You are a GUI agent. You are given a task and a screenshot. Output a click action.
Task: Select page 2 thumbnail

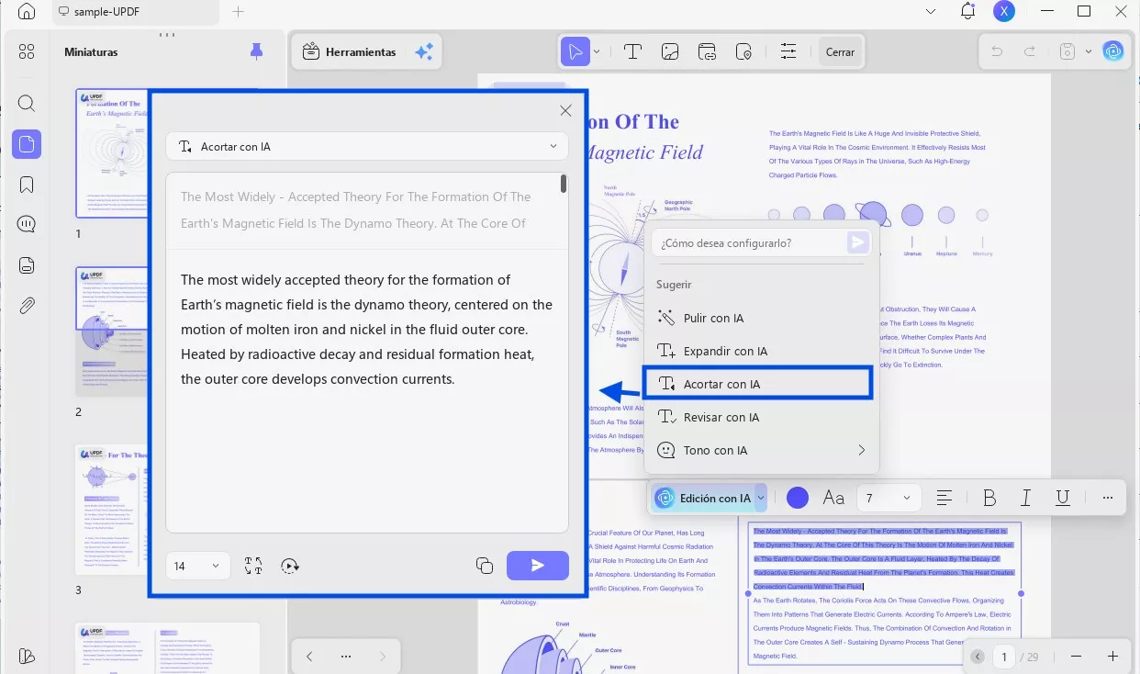coord(112,331)
